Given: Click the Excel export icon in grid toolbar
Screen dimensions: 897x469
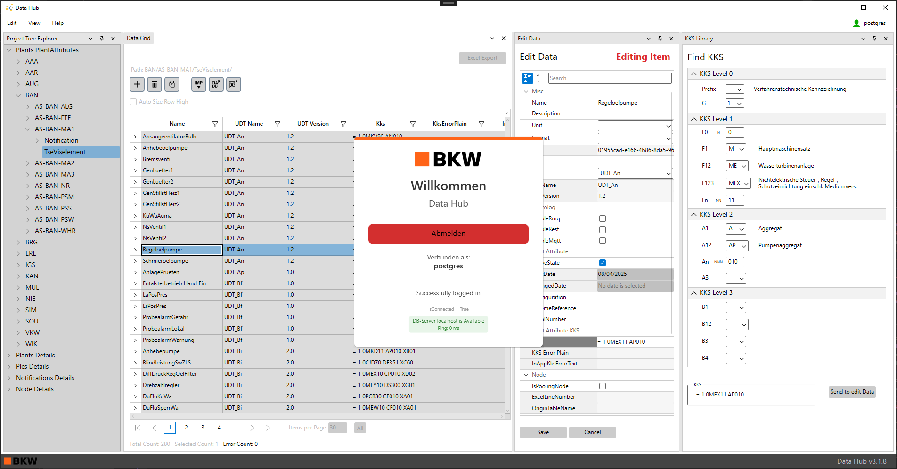Looking at the screenshot, I should tap(233, 84).
